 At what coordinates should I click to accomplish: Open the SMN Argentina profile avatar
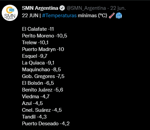10,13
